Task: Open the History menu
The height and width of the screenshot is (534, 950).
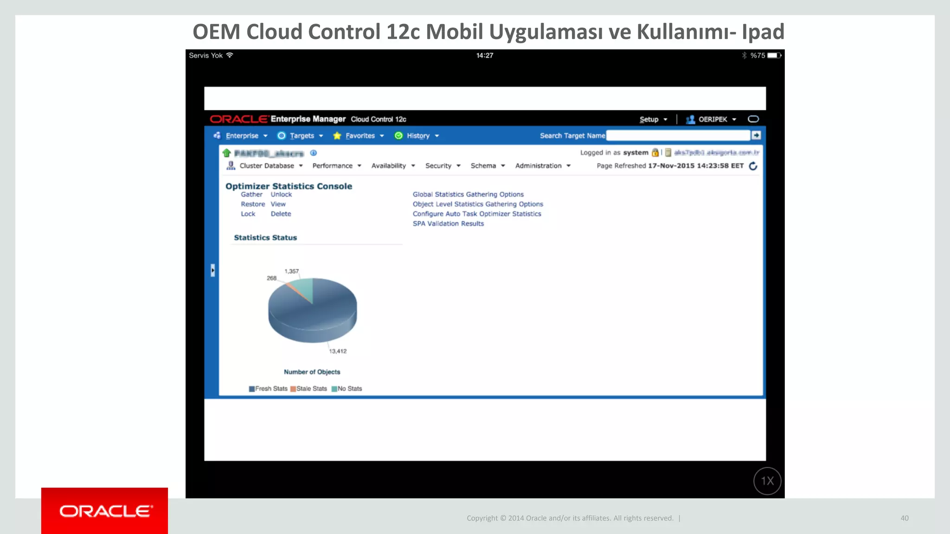Action: (x=423, y=135)
